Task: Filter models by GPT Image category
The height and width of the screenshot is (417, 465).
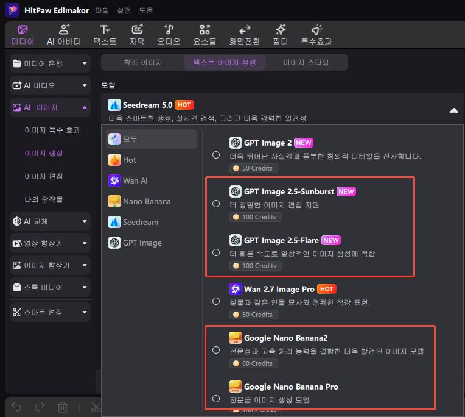Action: pyautogui.click(x=152, y=243)
